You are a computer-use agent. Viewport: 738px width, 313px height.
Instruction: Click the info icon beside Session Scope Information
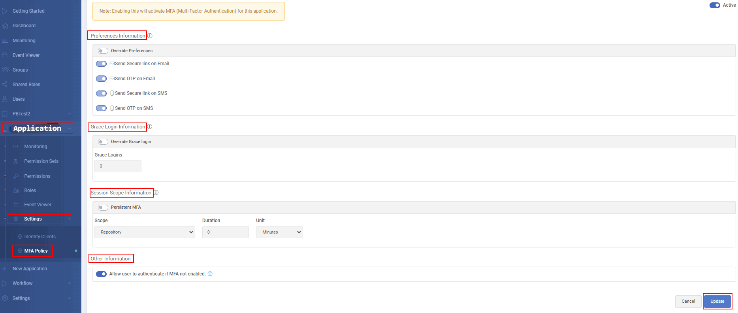point(156,193)
